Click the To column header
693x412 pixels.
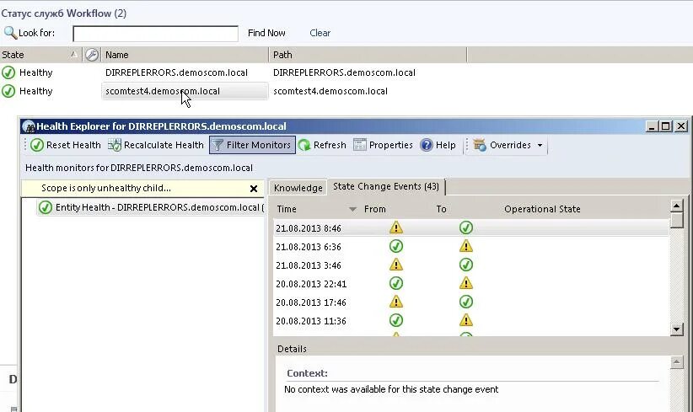pos(441,209)
